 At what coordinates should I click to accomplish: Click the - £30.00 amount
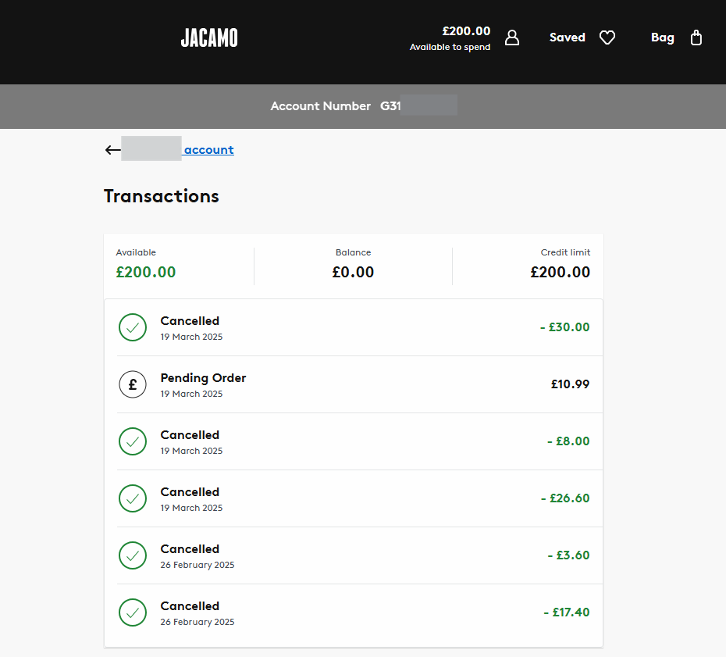point(565,327)
